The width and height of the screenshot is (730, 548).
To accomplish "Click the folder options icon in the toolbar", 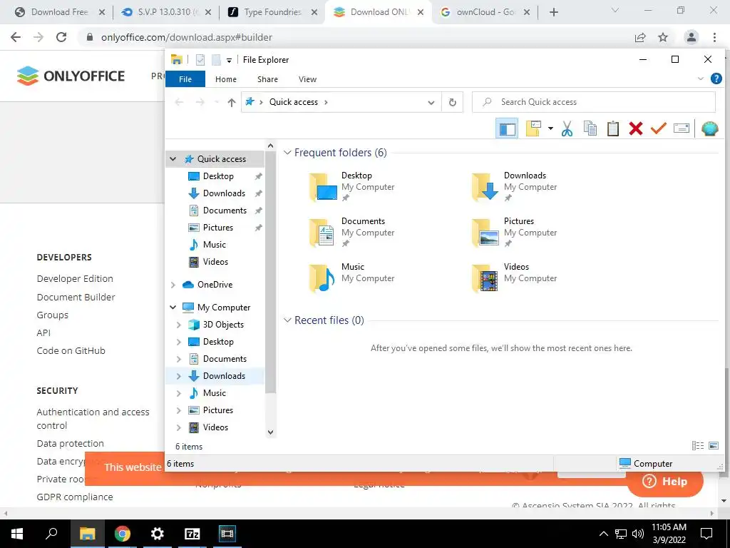I will pos(533,128).
